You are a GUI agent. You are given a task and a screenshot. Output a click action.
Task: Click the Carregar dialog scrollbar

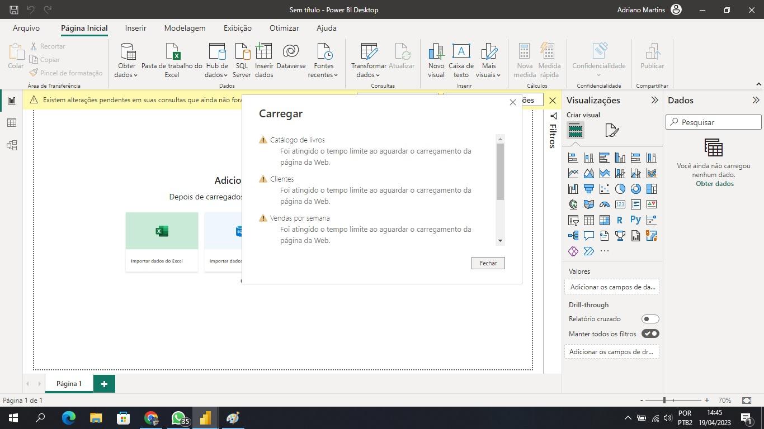point(501,171)
